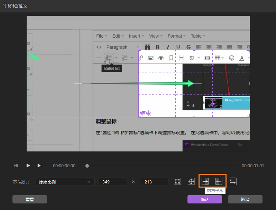
Task: Click the four-way arrow center icon
Action: pos(191,181)
